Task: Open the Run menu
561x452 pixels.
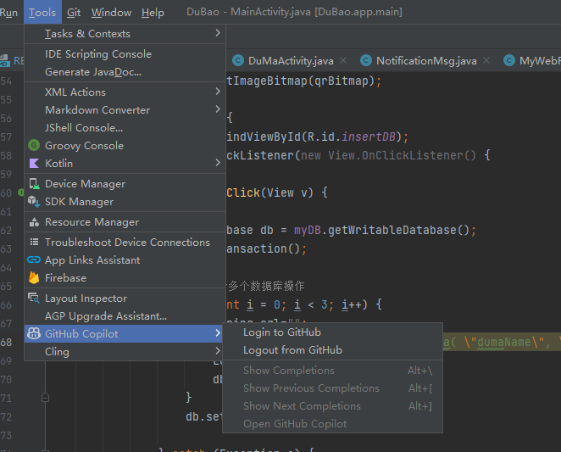Action: point(8,13)
